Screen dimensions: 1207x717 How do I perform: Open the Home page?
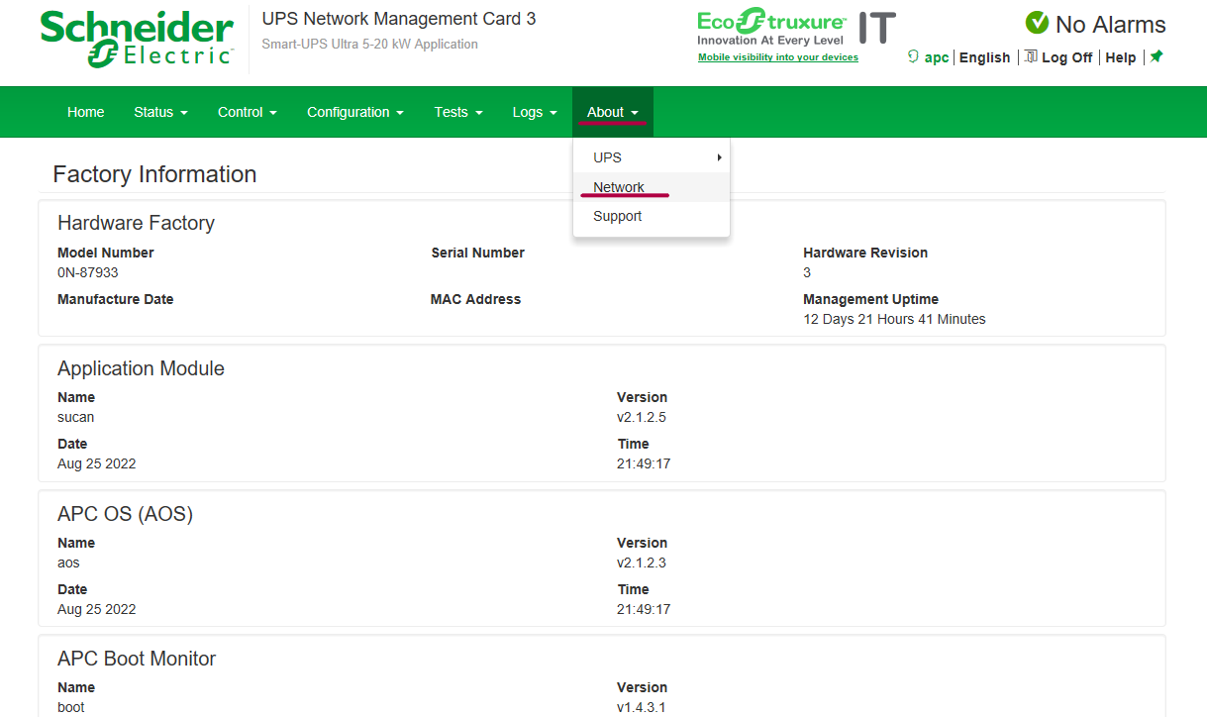click(86, 112)
